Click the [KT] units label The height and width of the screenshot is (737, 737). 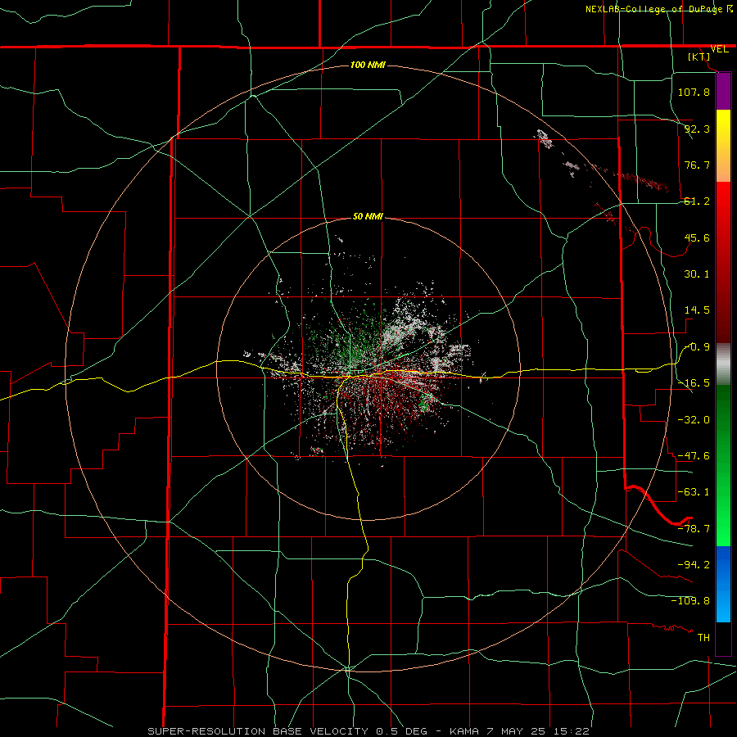point(699,57)
